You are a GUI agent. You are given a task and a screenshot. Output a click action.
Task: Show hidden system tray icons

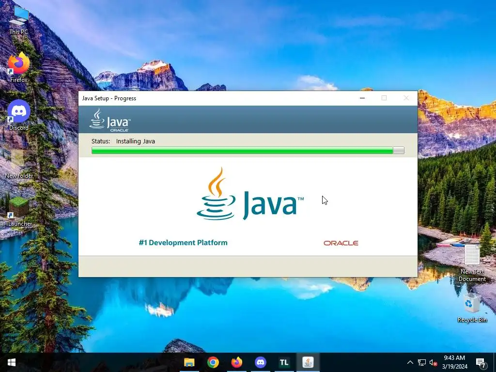tap(410, 362)
